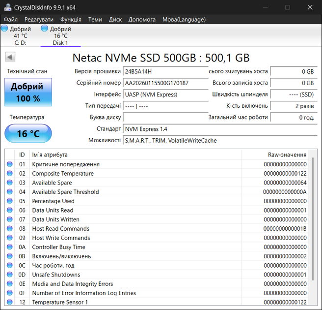Click status orb for attribute 01
This screenshot has height=310, width=322.
coord(10,164)
